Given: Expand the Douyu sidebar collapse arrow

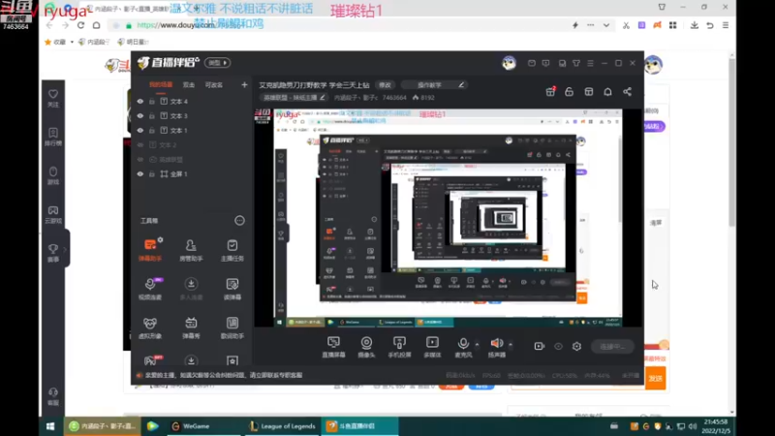Looking at the screenshot, I should [65, 249].
